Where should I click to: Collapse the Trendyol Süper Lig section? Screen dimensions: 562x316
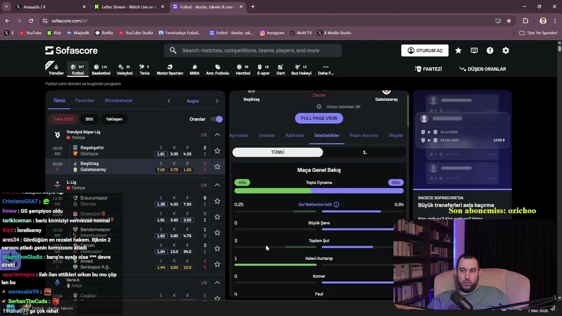(217, 135)
